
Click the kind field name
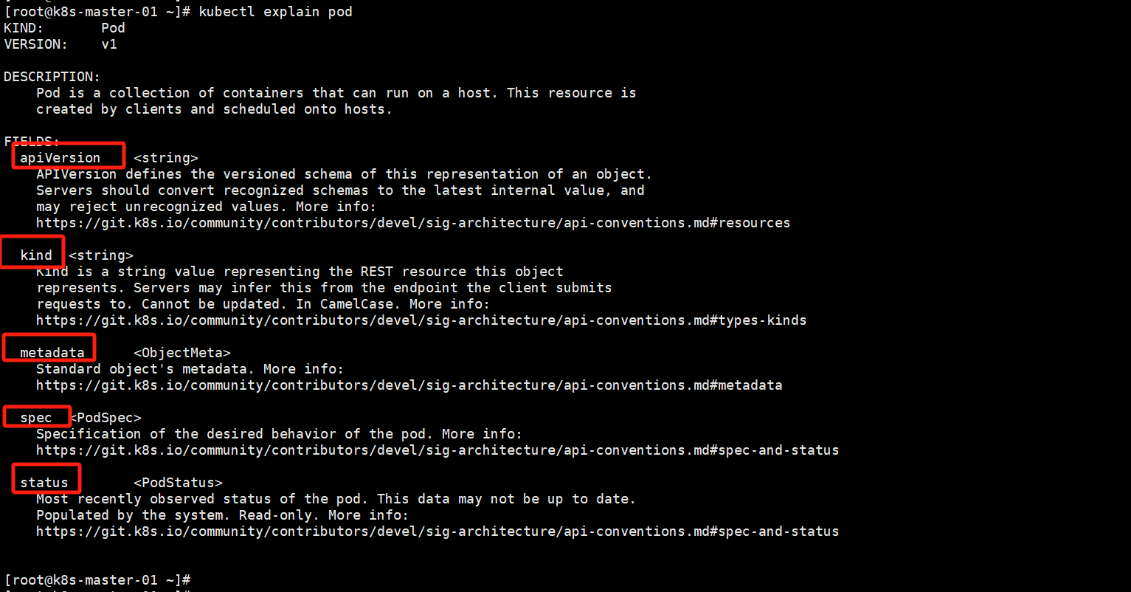pyautogui.click(x=36, y=255)
